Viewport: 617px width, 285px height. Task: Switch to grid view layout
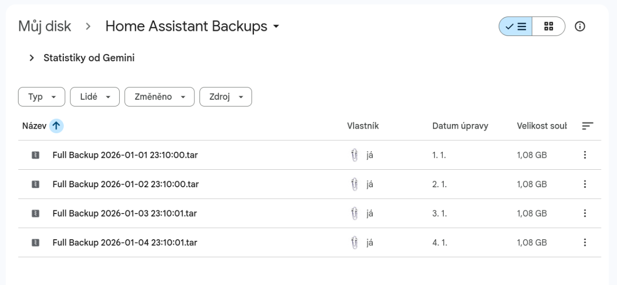tap(549, 26)
